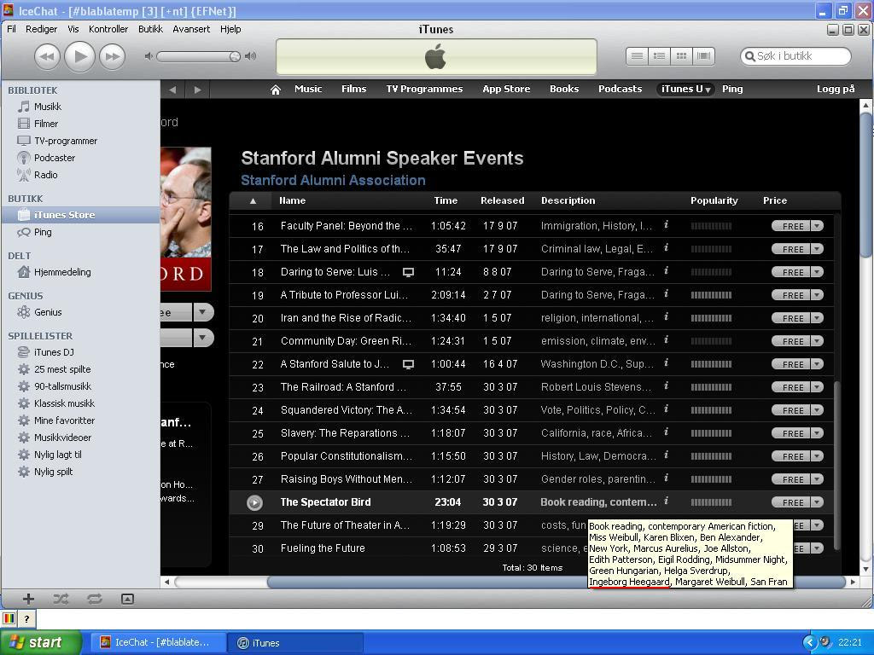Viewport: 874px width, 655px height.
Task: Play The Spectator Bird preview
Action: [254, 502]
